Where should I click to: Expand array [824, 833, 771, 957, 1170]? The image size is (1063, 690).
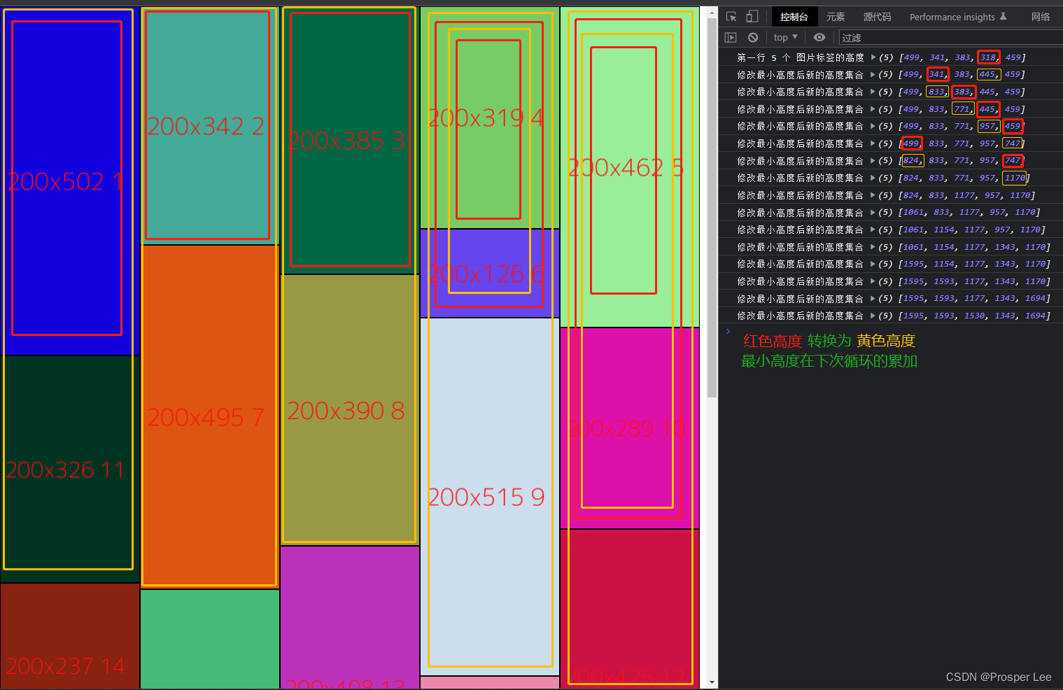coord(873,178)
